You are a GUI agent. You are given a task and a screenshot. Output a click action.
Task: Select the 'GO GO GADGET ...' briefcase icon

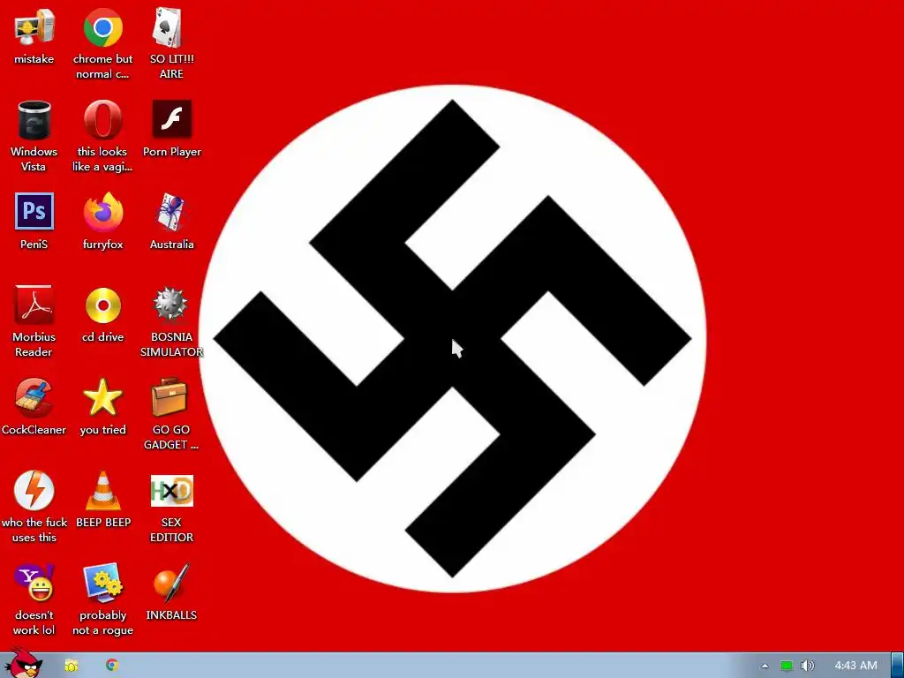(x=169, y=397)
